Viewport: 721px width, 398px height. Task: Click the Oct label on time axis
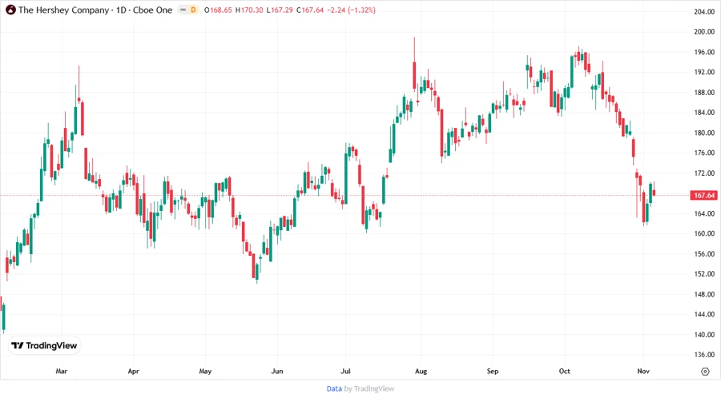click(564, 371)
